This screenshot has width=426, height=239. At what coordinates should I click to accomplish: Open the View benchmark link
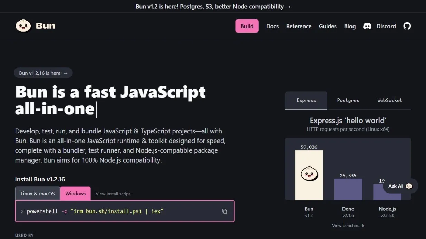[x=348, y=226]
